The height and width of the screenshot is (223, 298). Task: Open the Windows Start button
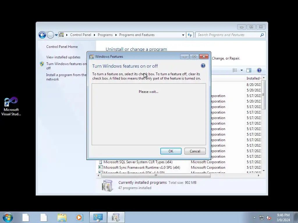[x=8, y=217]
